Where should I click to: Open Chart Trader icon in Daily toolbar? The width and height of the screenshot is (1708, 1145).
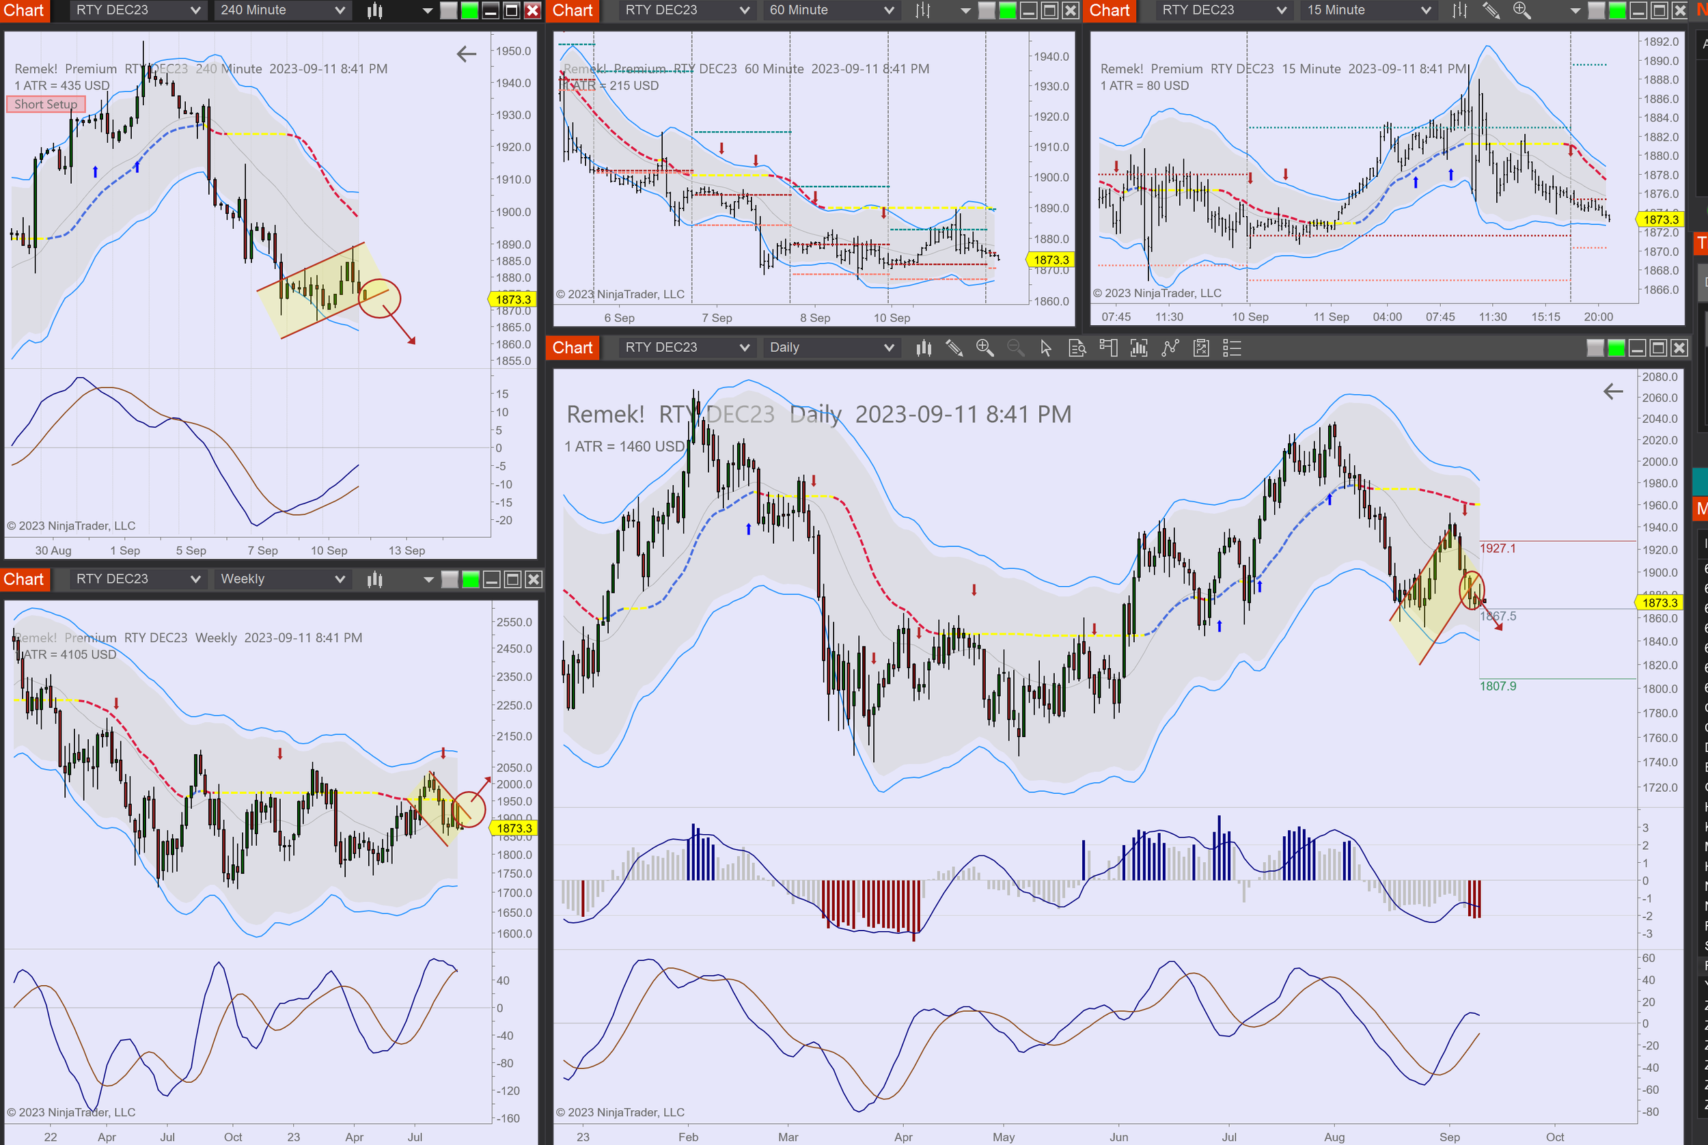coord(1107,348)
